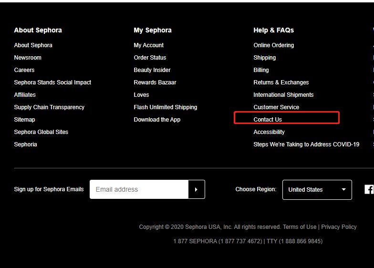Select the 1 877 SEPHORA phone number text
This screenshot has width=374, height=268.
pos(218,241)
